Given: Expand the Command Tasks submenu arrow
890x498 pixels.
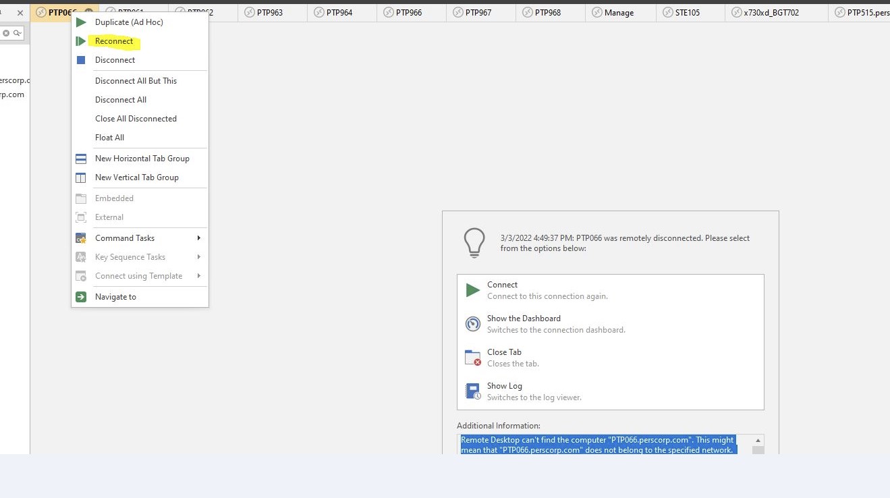Looking at the screenshot, I should click(x=198, y=238).
